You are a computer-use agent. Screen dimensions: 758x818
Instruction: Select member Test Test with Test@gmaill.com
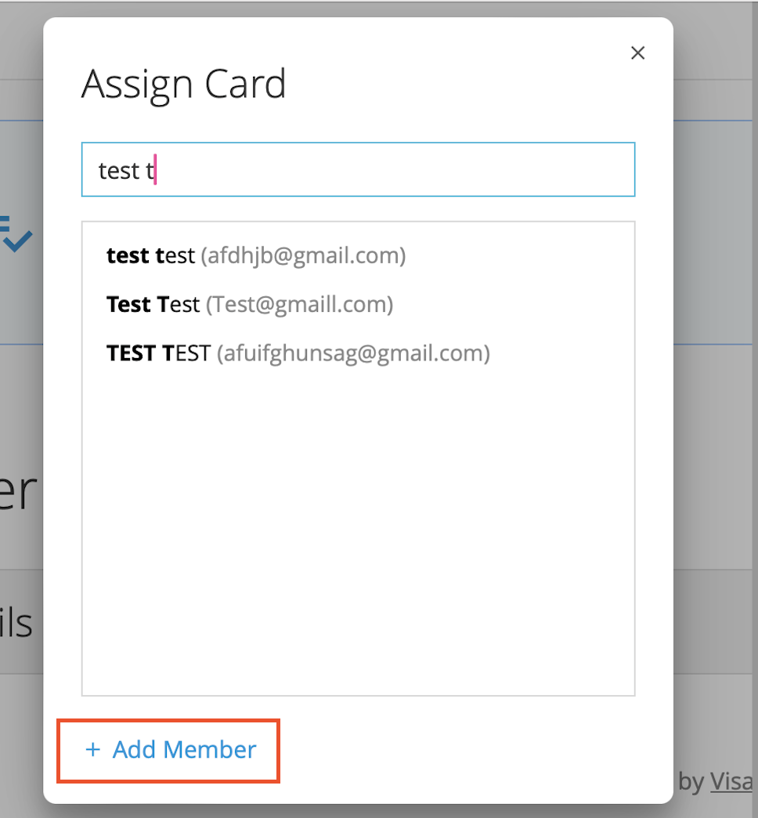click(249, 304)
